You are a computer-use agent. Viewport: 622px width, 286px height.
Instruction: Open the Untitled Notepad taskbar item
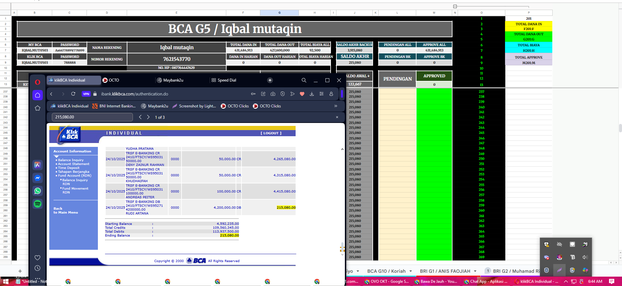pyautogui.click(x=31, y=281)
